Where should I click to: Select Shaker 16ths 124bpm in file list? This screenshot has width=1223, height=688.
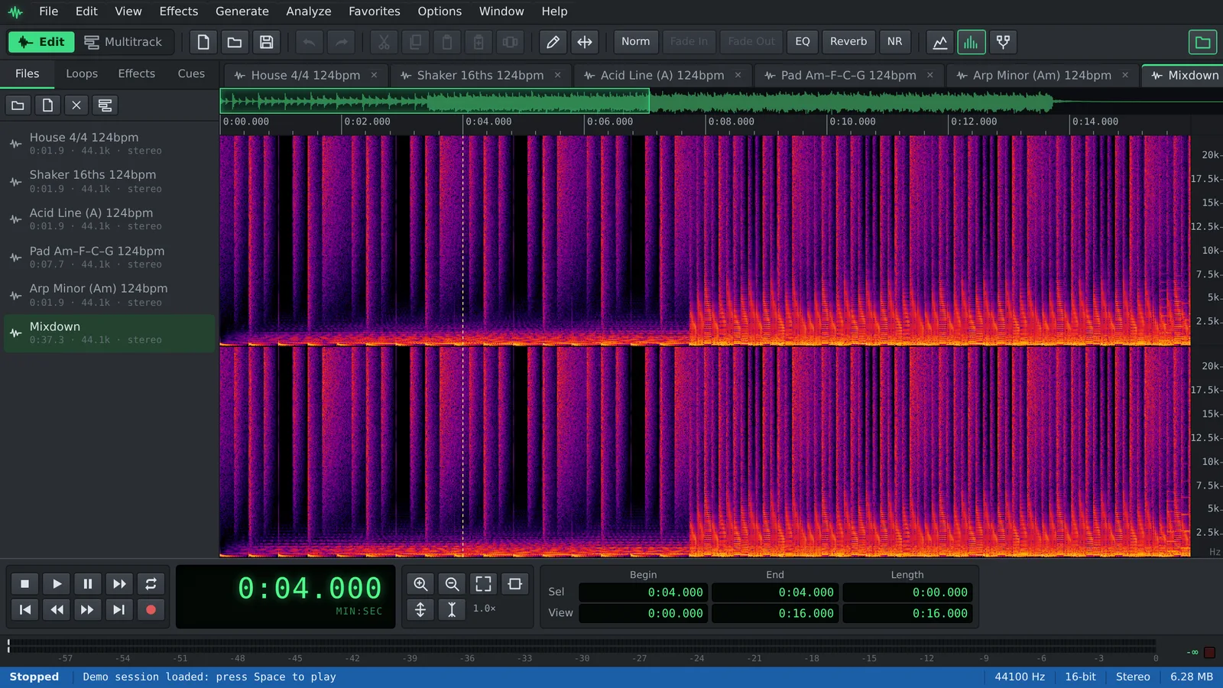coord(110,182)
